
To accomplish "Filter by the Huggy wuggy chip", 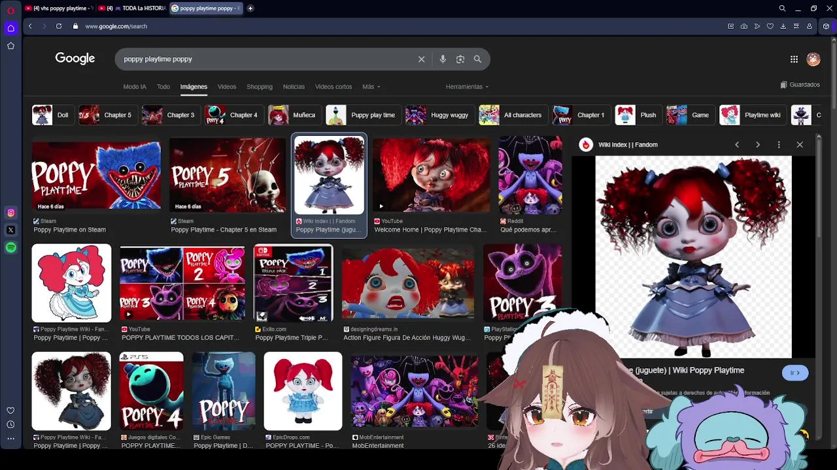I will coord(439,115).
